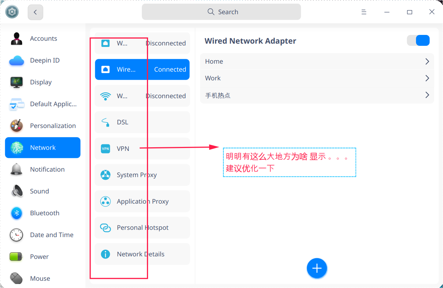Select the 手机热点 connection entry
This screenshot has width=443, height=288.
click(x=317, y=95)
